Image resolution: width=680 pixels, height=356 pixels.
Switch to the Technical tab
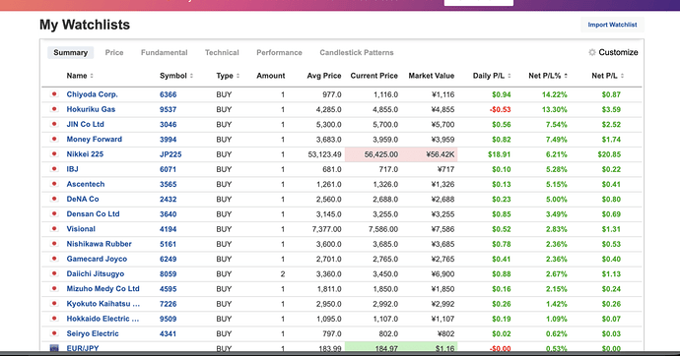[x=222, y=52]
